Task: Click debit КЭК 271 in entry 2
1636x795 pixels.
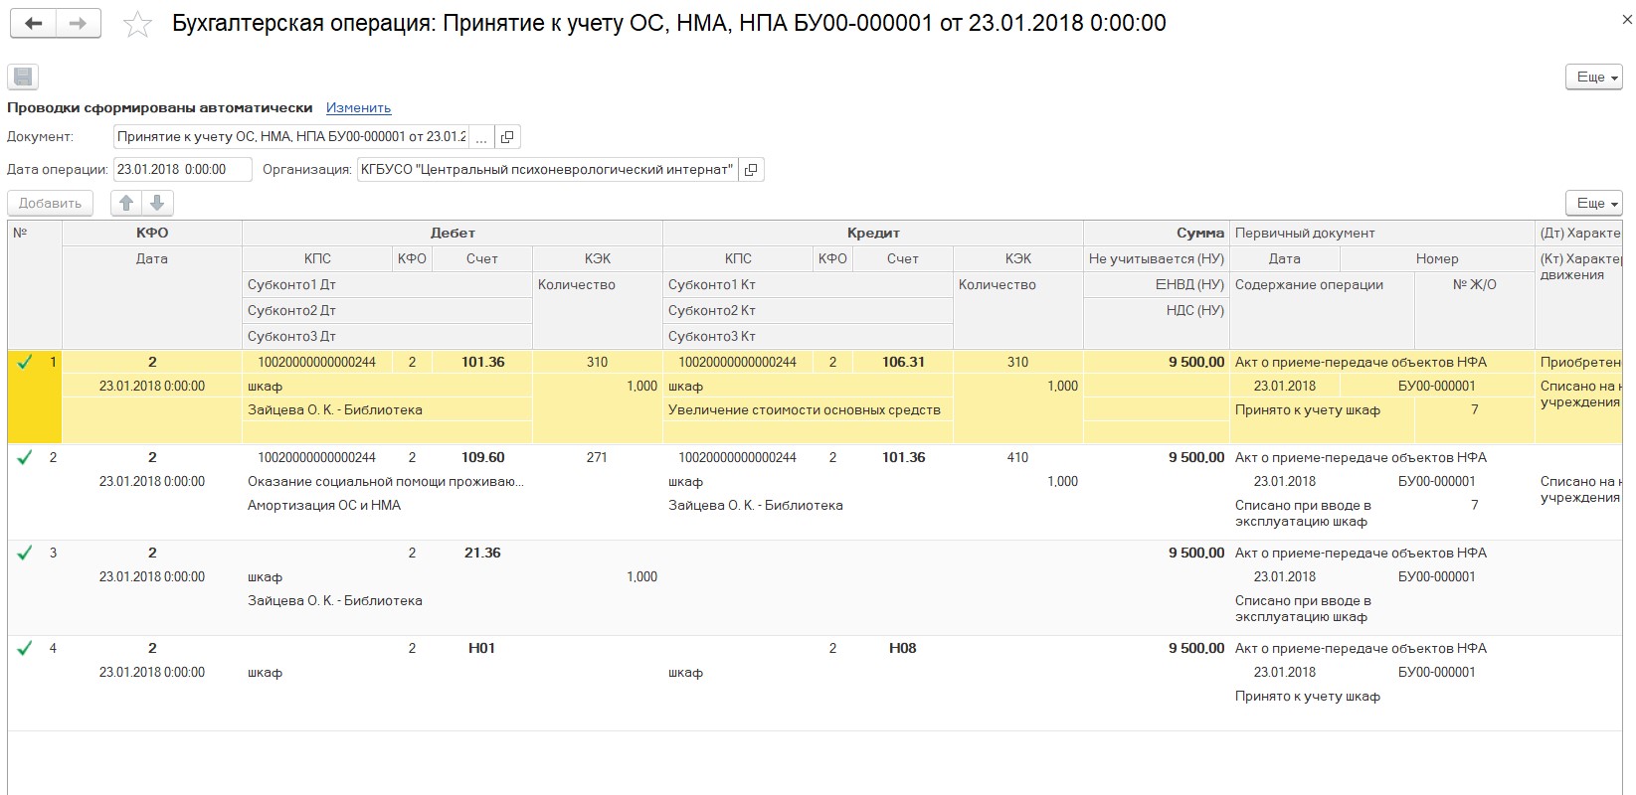Action: (597, 457)
